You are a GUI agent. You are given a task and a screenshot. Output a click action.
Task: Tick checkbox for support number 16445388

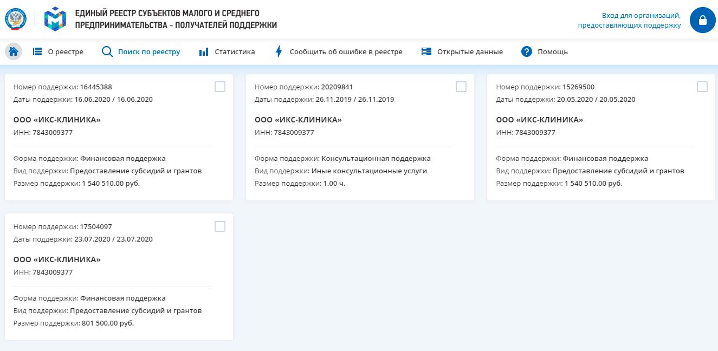click(x=220, y=87)
